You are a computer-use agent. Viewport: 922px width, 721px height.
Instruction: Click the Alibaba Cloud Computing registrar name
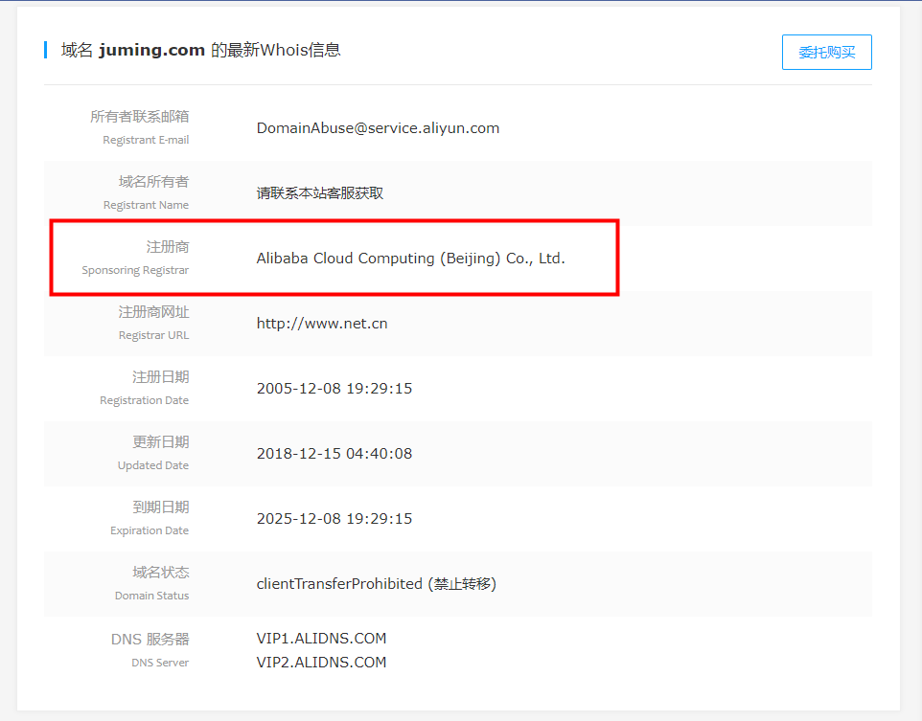click(410, 259)
